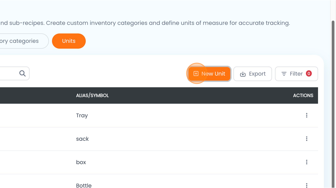Click the red filter count badge
The width and height of the screenshot is (336, 188).
[309, 74]
